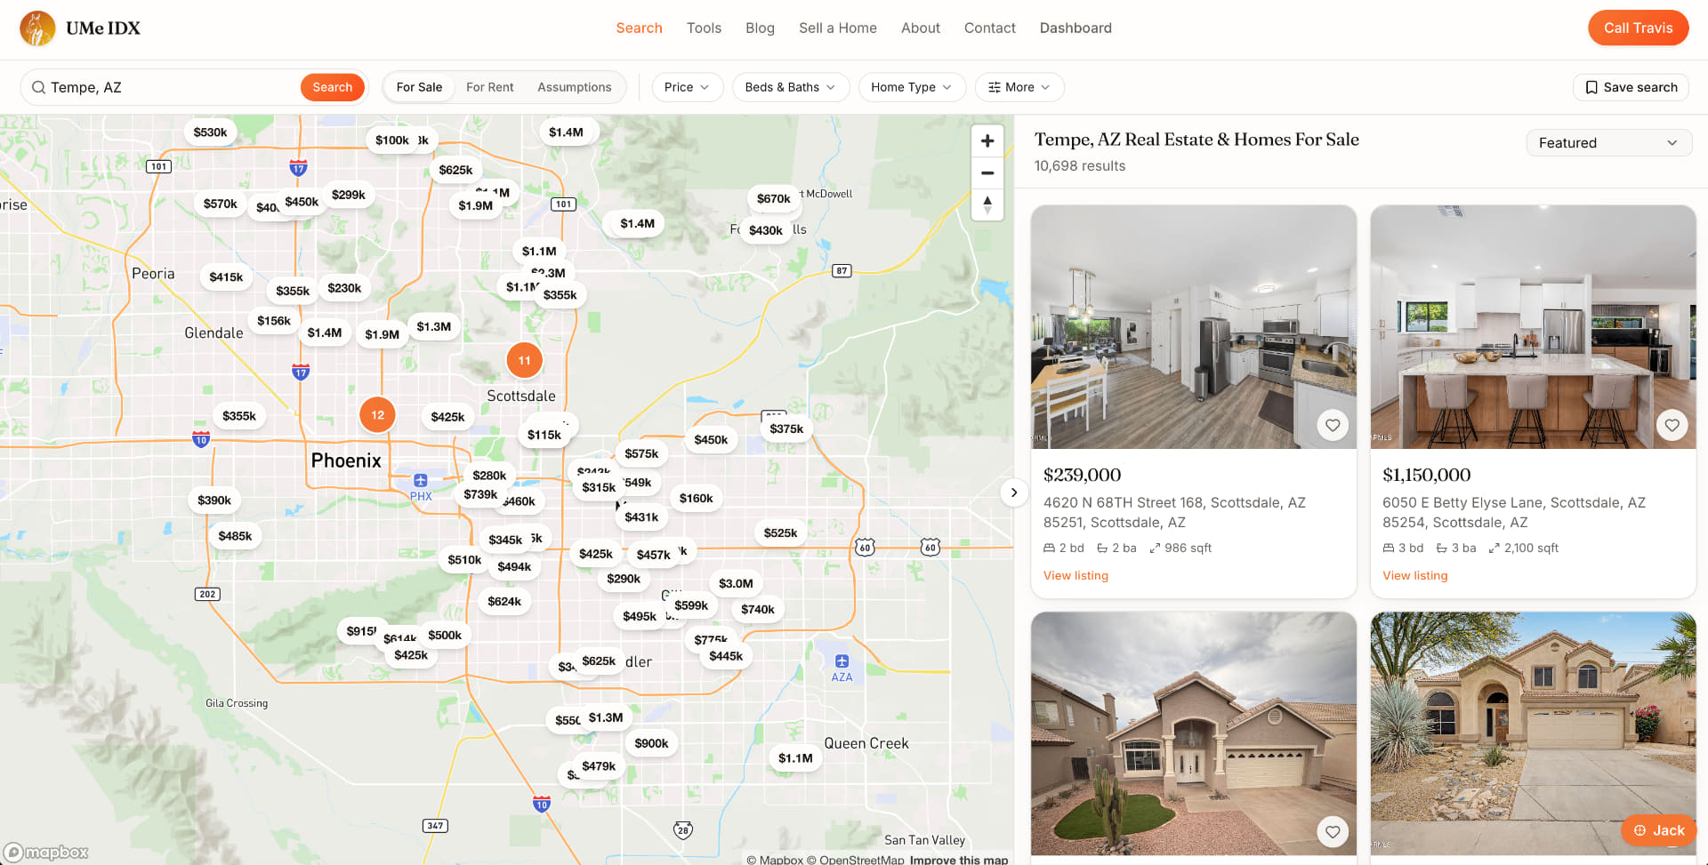Open the Price filter dropdown

[x=687, y=87]
